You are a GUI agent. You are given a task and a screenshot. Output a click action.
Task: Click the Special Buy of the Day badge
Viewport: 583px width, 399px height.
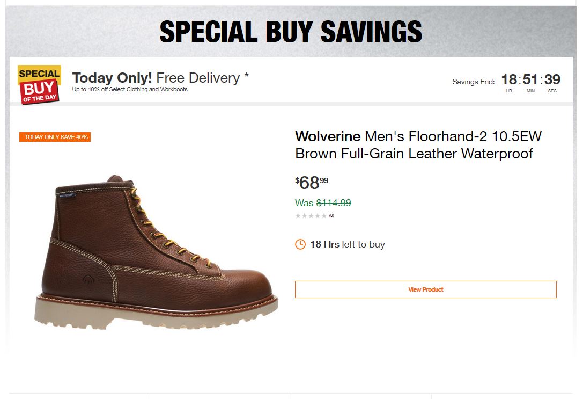pyautogui.click(x=39, y=84)
